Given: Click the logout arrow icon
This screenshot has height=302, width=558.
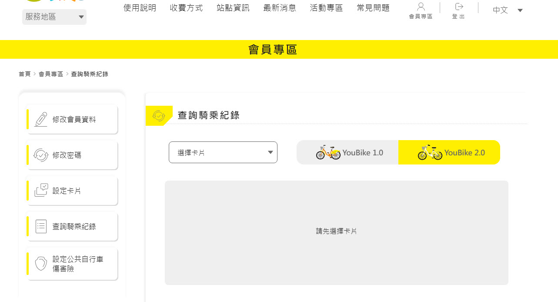Looking at the screenshot, I should (x=459, y=7).
